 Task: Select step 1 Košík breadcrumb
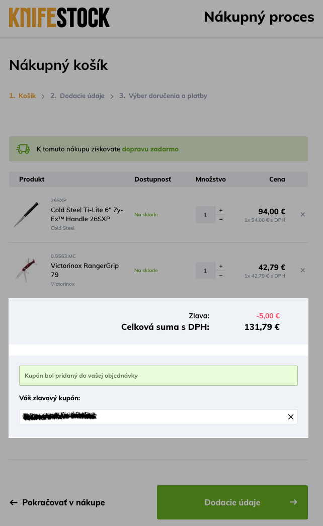click(x=23, y=96)
